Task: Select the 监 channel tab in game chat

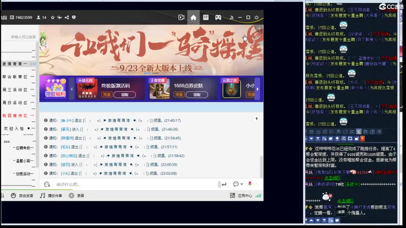Action: click(x=359, y=132)
